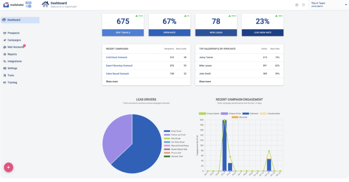The image size is (349, 182).
Task: Click the Tools wrench icon
Action: (5, 75)
